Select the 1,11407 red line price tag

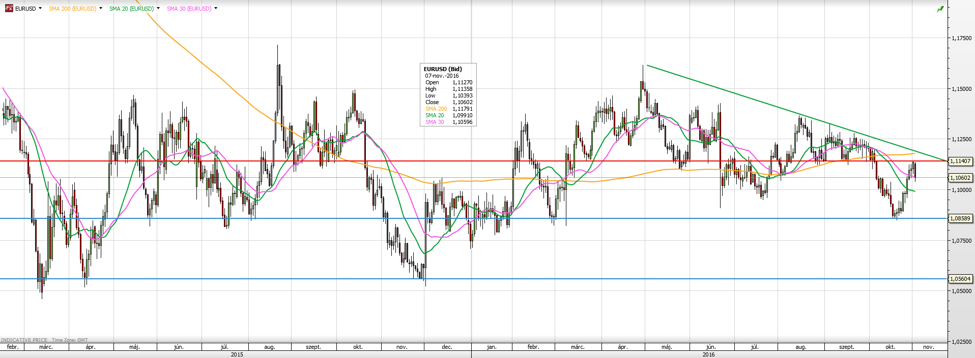(x=960, y=161)
